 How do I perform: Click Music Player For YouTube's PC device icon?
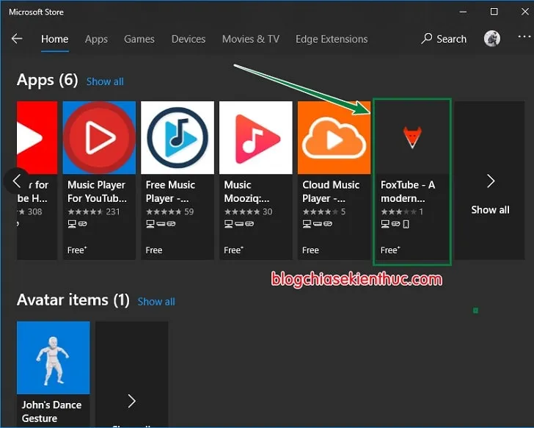[x=72, y=224]
